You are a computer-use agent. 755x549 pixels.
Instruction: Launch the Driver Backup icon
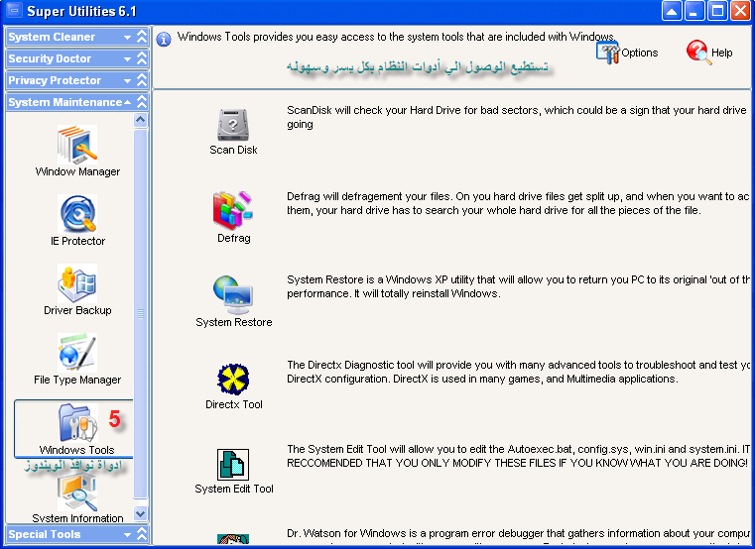77,282
